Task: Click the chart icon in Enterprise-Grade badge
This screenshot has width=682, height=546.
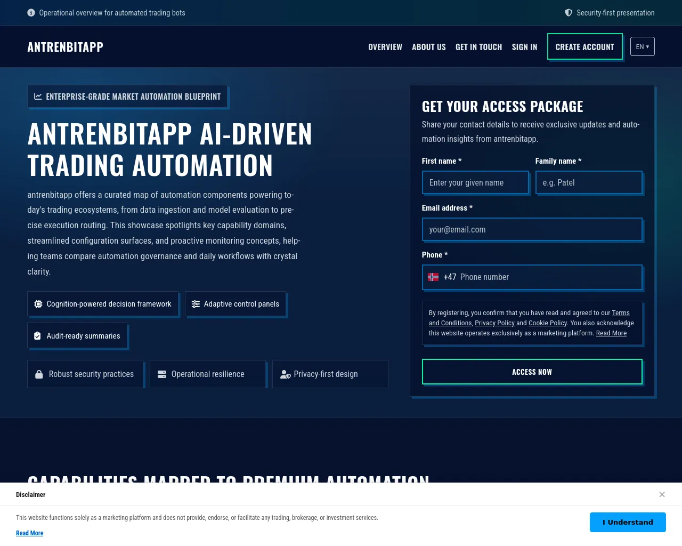Action: (x=38, y=97)
